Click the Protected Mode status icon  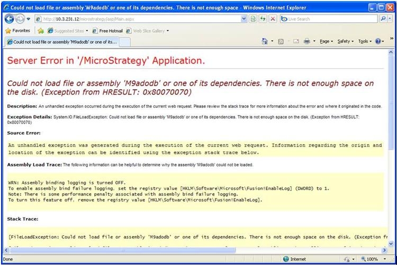(347, 259)
